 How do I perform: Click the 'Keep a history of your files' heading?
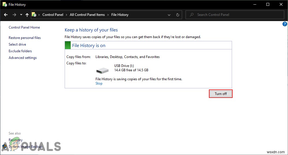pyautogui.click(x=91, y=30)
